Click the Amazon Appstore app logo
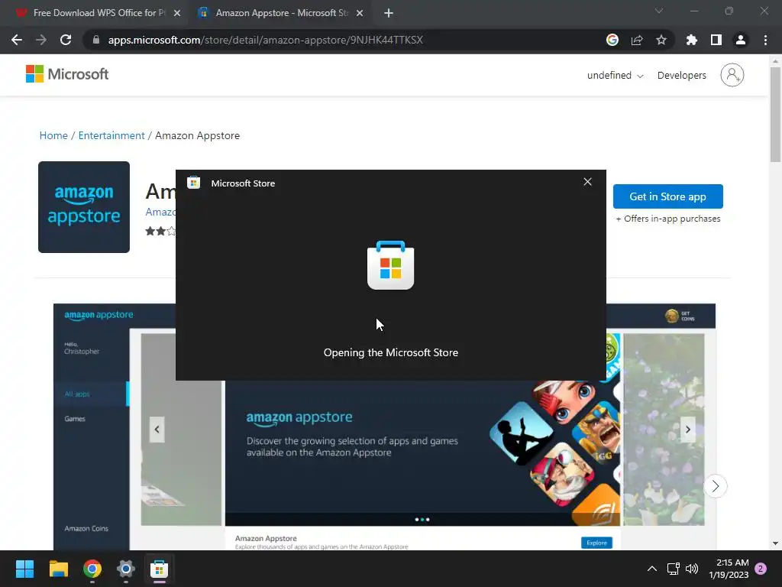The width and height of the screenshot is (782, 587). pyautogui.click(x=84, y=206)
